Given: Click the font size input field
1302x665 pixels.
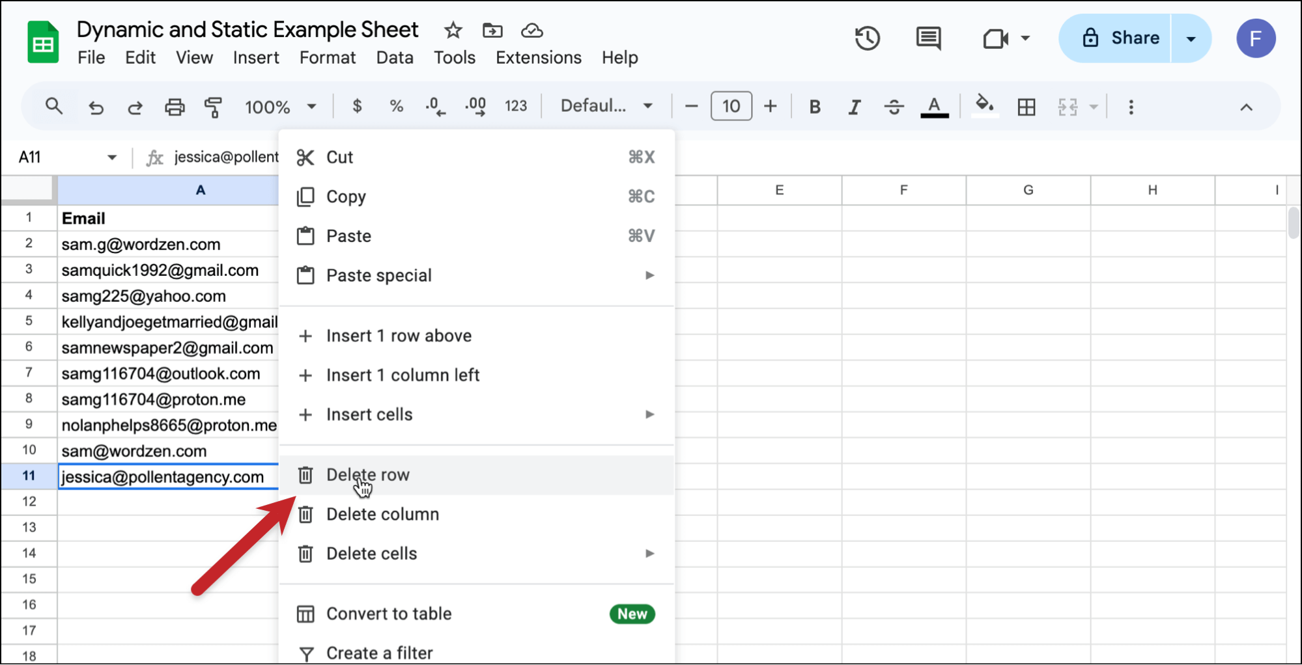Looking at the screenshot, I should [x=731, y=106].
